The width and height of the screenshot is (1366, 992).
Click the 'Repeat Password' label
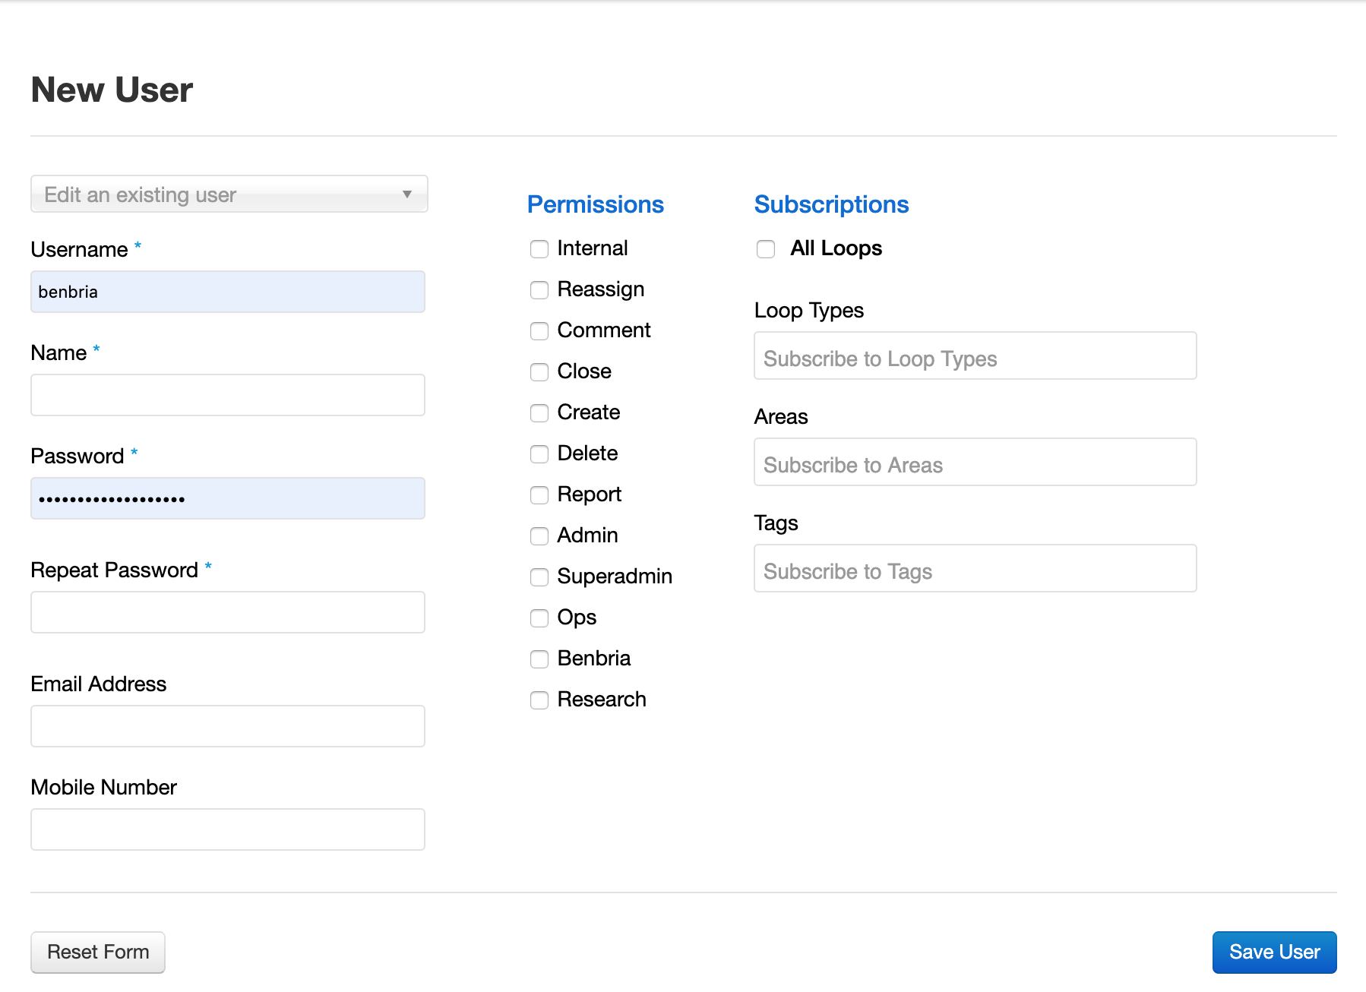(x=115, y=570)
